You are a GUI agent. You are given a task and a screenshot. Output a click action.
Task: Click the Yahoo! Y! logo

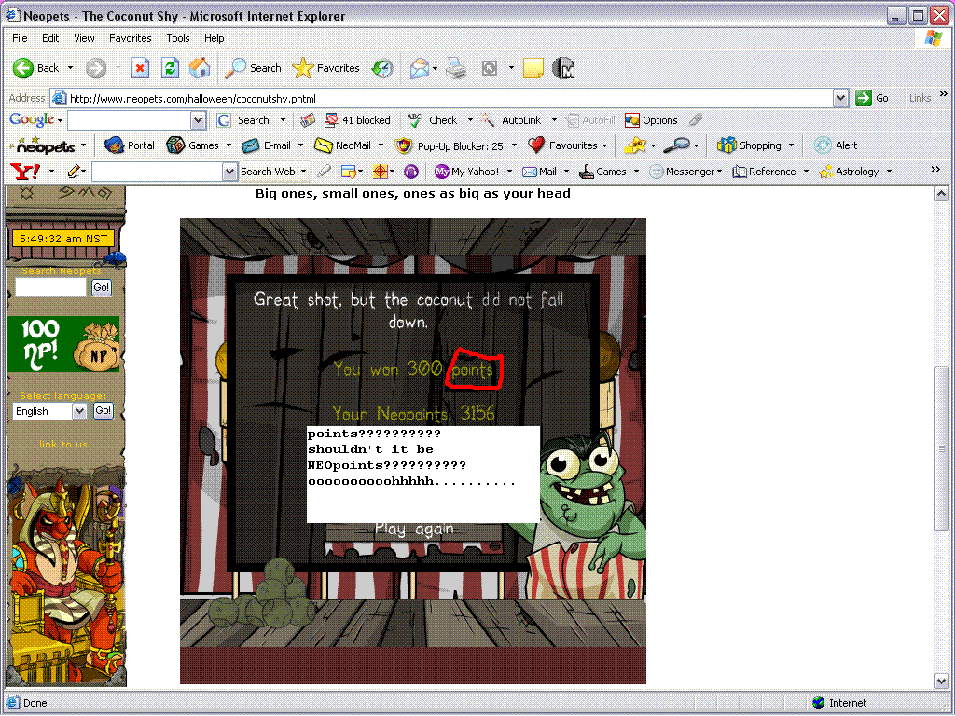(x=25, y=172)
